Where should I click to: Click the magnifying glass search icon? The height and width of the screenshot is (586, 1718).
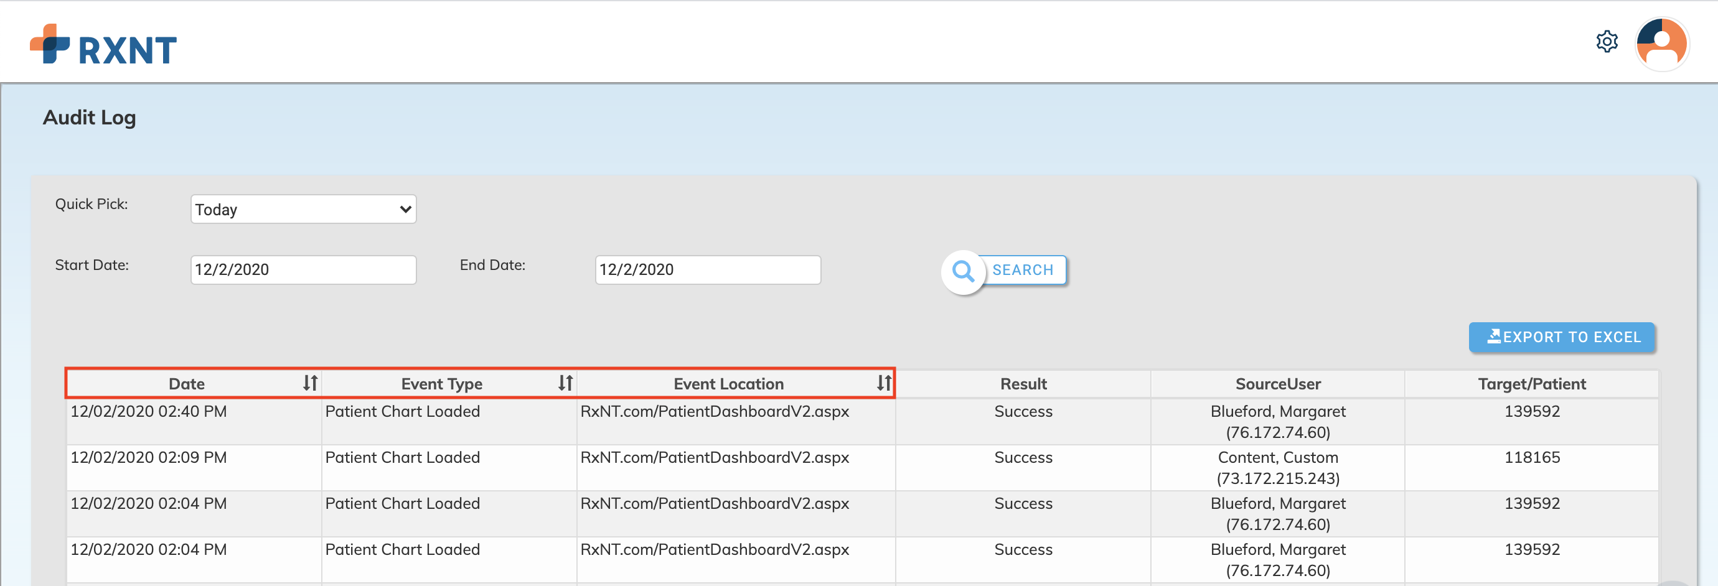[963, 271]
